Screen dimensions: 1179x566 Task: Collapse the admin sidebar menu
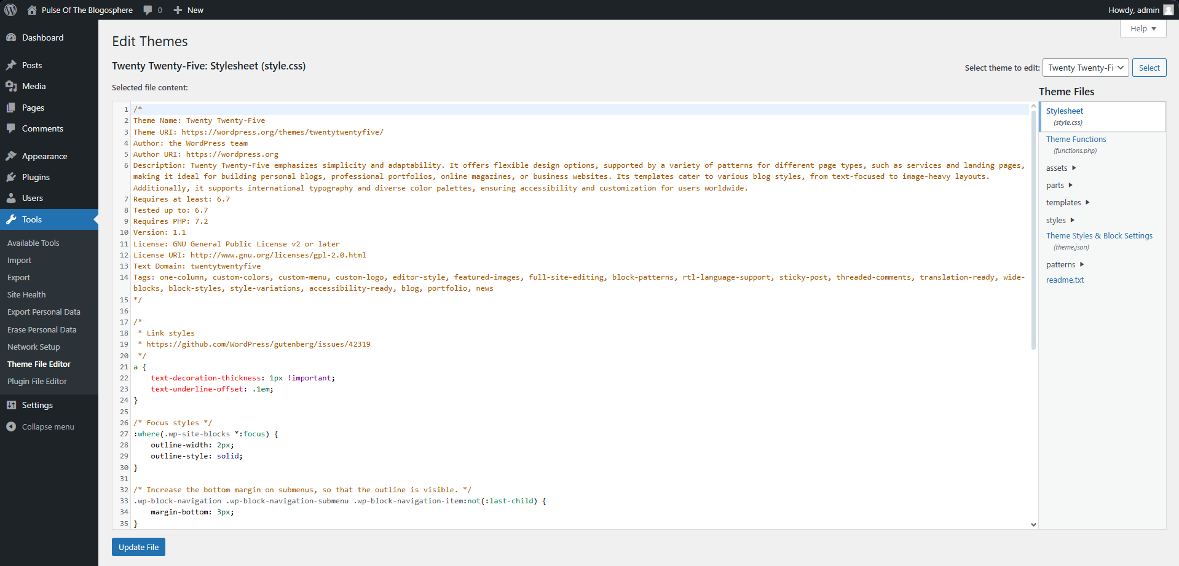click(41, 426)
